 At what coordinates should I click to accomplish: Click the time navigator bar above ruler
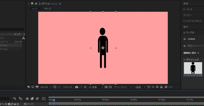[x=126, y=97]
